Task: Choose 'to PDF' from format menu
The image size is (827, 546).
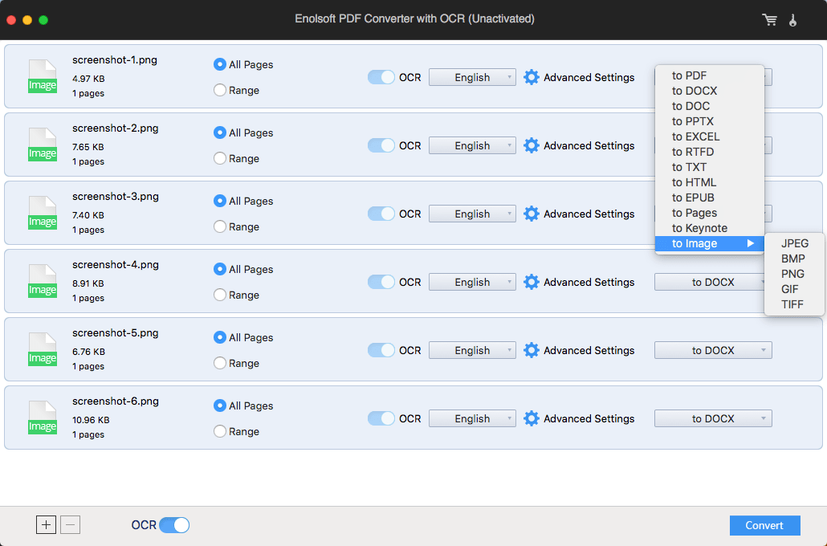Action: click(710, 75)
